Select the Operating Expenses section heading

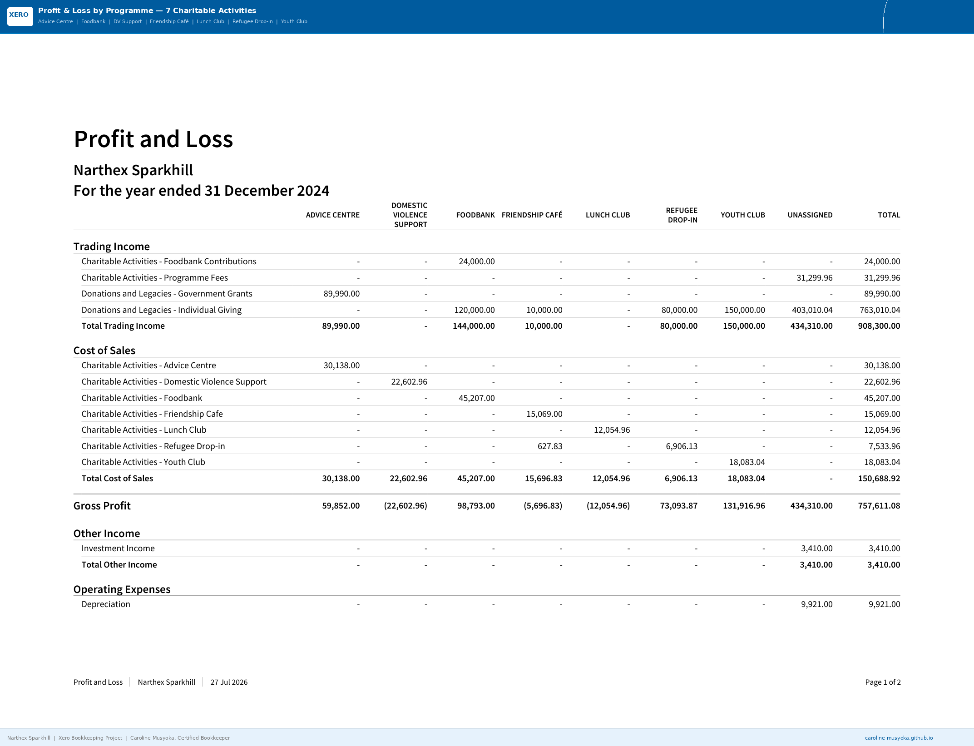[122, 589]
